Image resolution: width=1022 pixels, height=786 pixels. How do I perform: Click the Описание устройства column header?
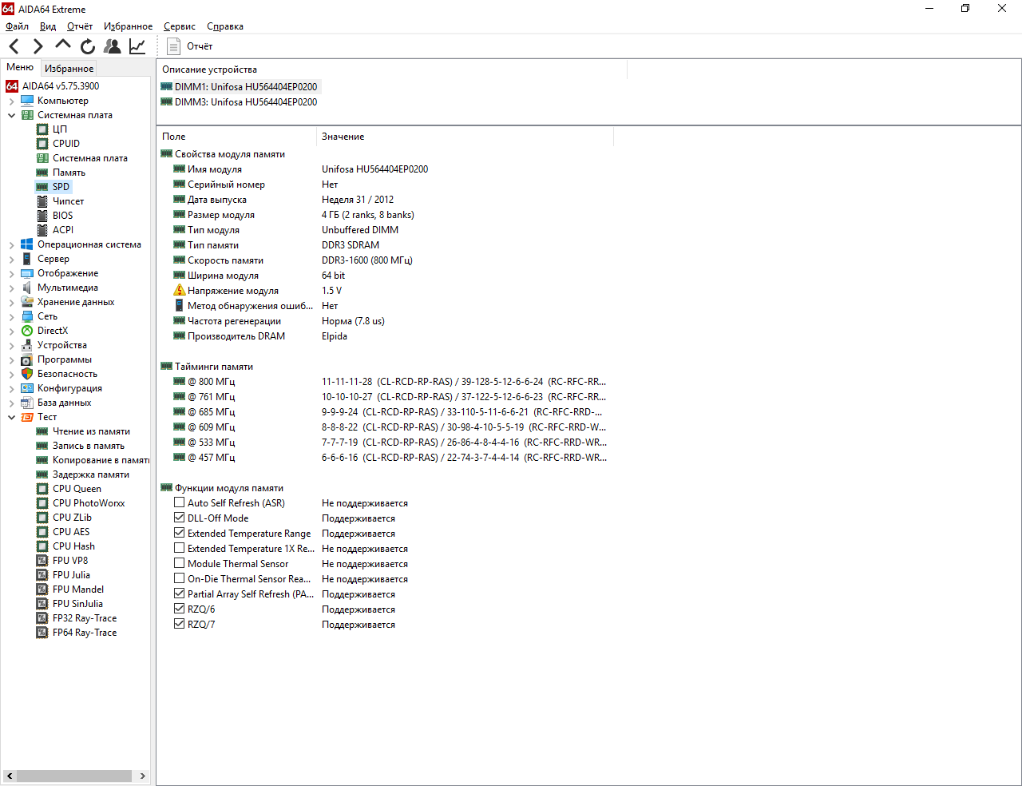click(x=392, y=69)
